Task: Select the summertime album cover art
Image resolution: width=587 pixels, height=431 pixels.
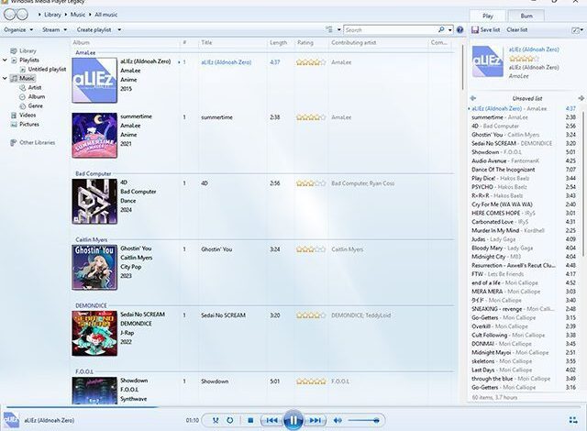Action: tap(94, 136)
